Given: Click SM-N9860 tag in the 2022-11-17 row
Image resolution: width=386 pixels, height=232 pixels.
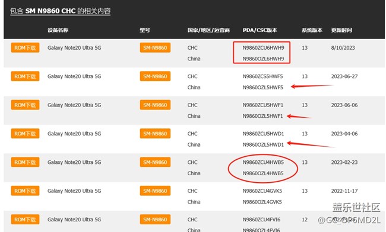Looking at the screenshot, I should [x=155, y=191].
